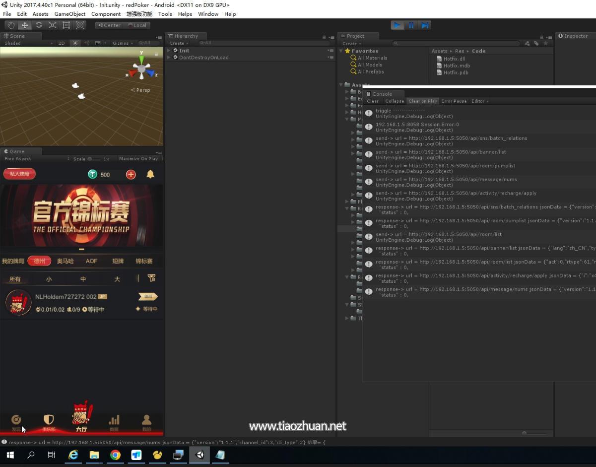Click the Step forward button
The image size is (596, 467).
tap(425, 25)
